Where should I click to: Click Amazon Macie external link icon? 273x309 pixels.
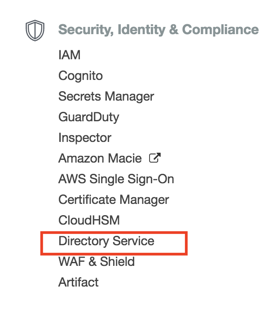tap(155, 158)
